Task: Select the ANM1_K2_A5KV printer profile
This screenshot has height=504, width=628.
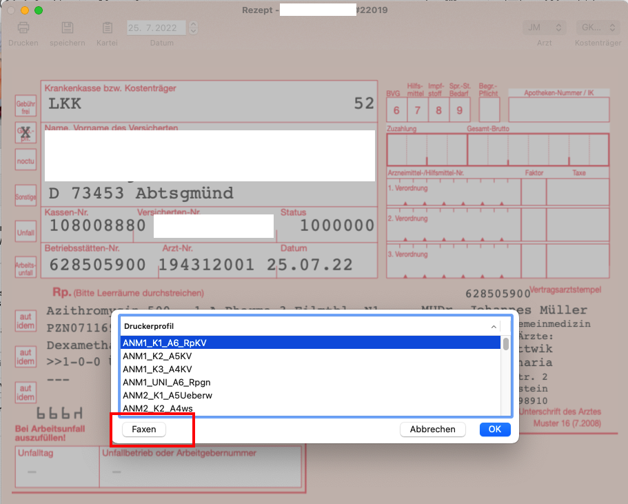Action: click(310, 356)
